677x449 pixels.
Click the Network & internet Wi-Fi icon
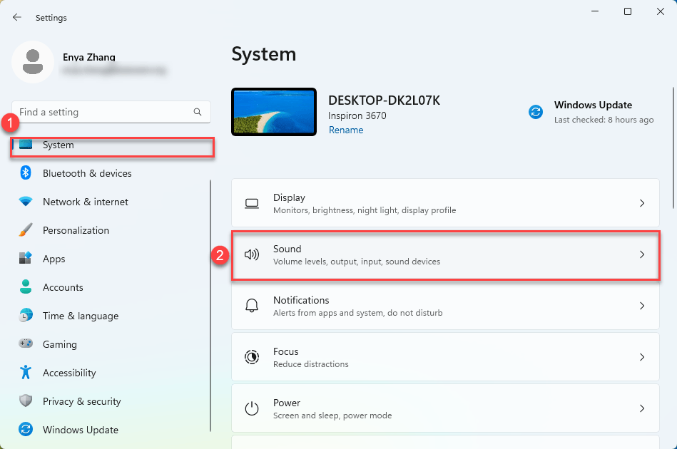(26, 202)
